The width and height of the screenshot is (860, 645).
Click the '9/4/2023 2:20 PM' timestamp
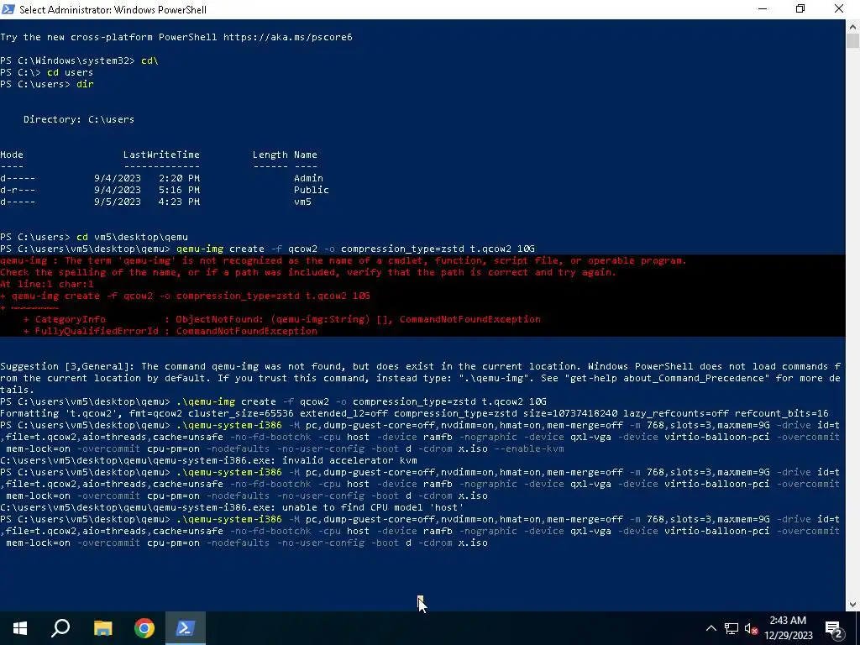tap(146, 178)
